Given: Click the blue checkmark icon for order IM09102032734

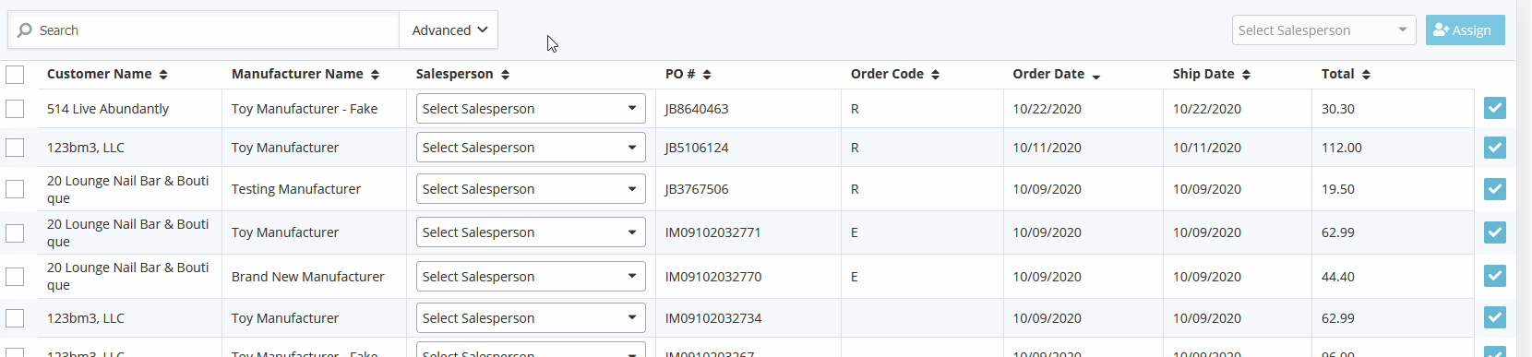Looking at the screenshot, I should [1495, 317].
